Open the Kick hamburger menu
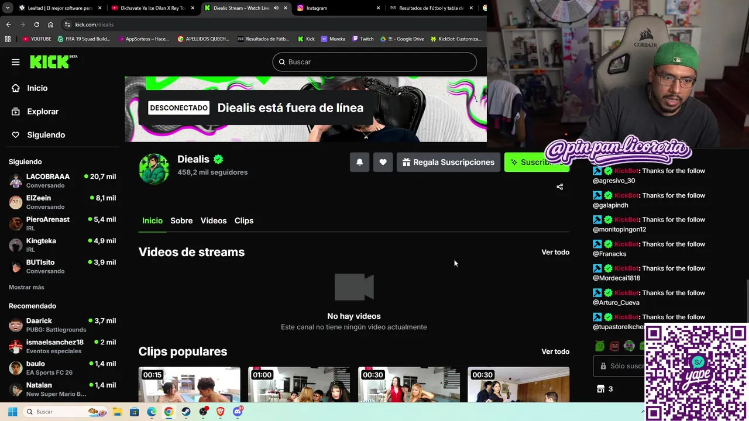 pyautogui.click(x=16, y=62)
